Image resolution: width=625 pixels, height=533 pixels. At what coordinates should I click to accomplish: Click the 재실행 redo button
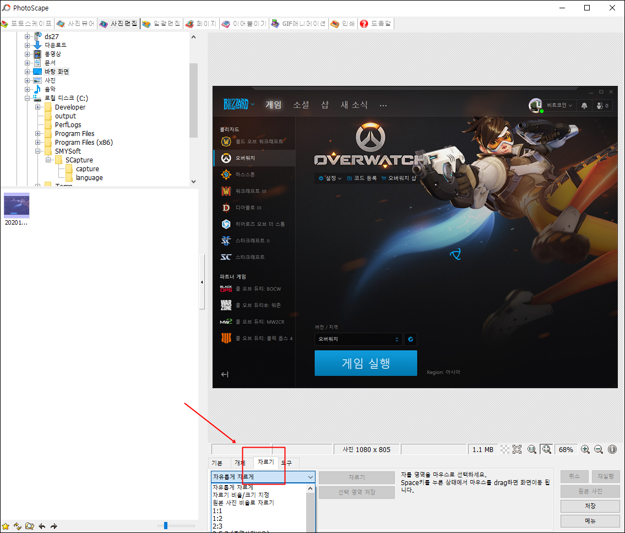click(x=606, y=476)
